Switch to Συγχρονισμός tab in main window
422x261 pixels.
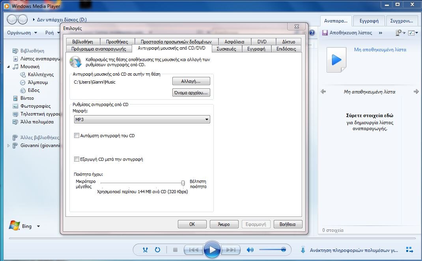tap(402, 21)
